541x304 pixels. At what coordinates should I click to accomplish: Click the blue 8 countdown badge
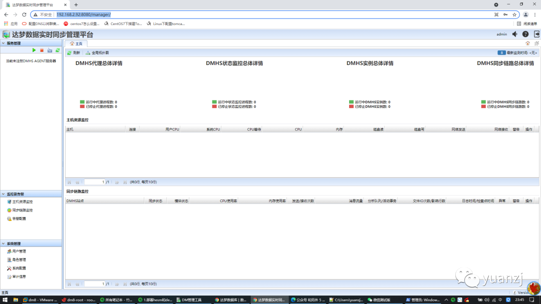501,52
